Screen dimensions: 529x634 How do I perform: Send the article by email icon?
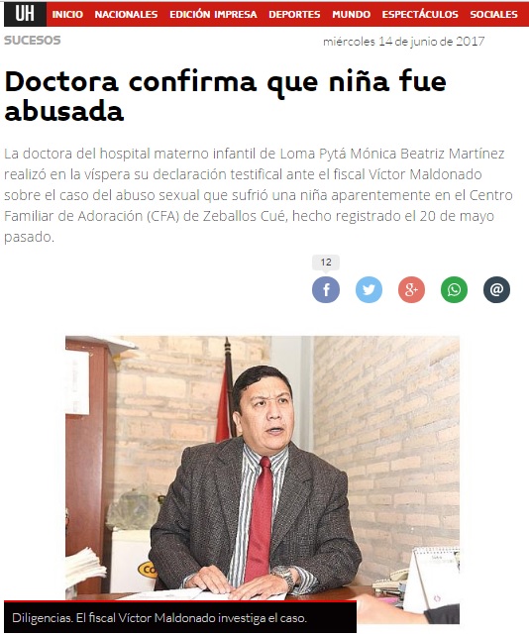click(496, 289)
